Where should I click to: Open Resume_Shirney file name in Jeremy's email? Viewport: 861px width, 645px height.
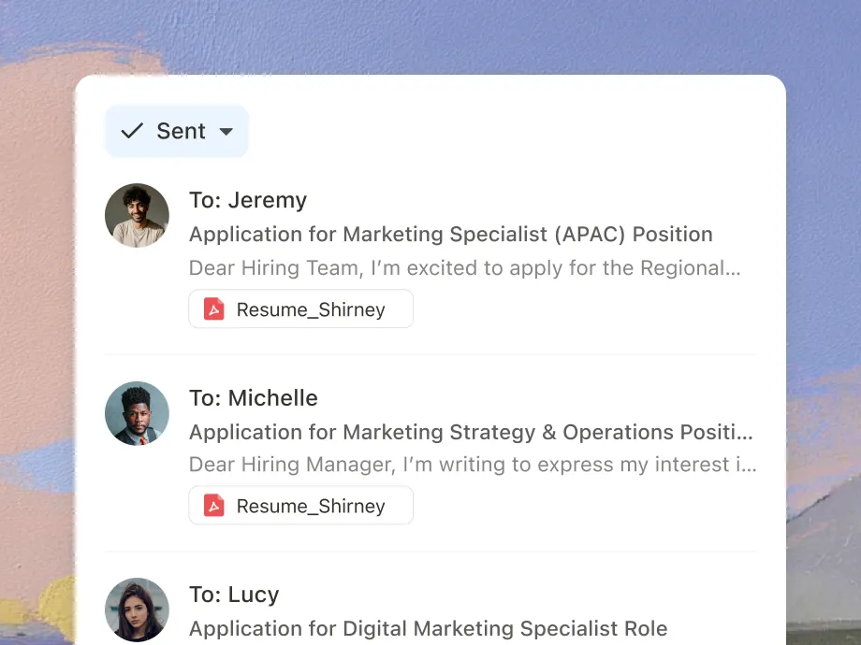pyautogui.click(x=311, y=309)
